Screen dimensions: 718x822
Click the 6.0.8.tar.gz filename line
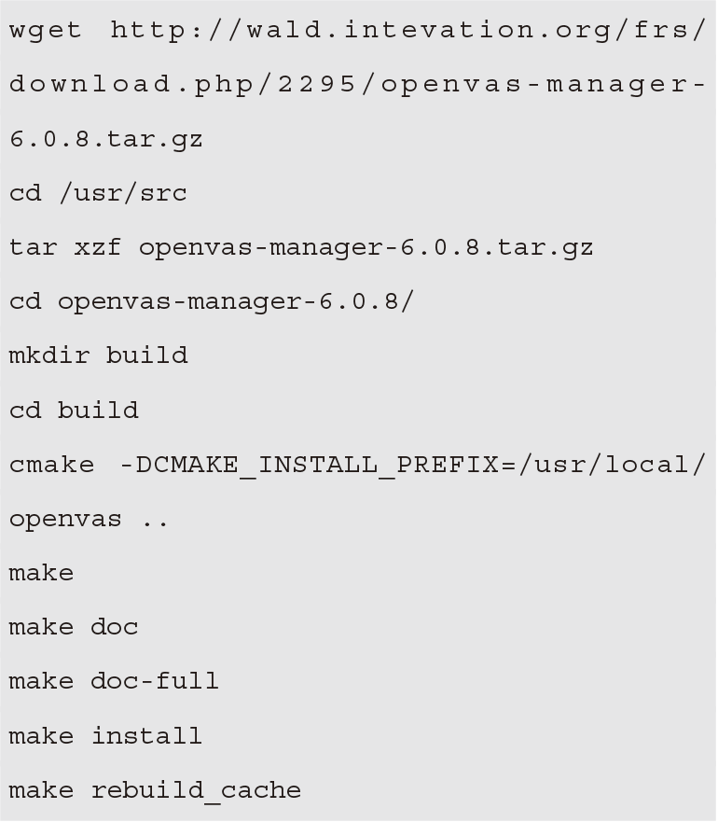coord(106,139)
